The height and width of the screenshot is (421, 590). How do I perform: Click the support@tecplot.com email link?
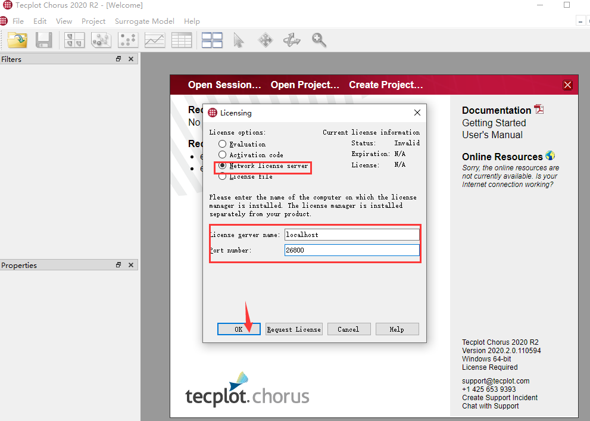point(495,381)
